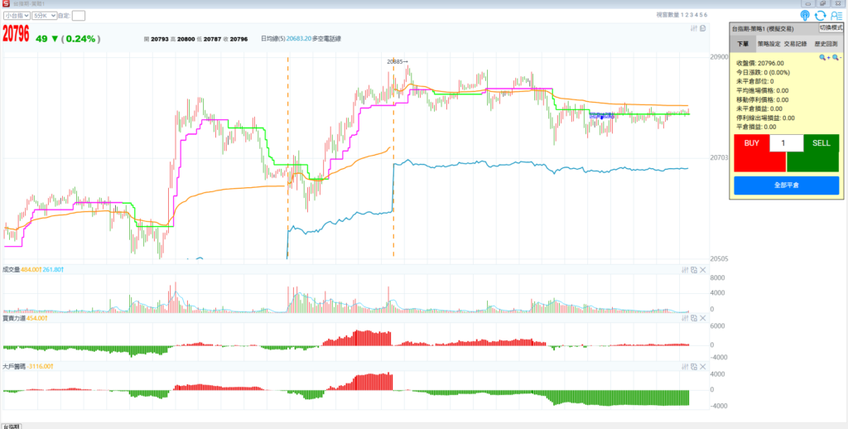
Task: Open the user list icon at top right
Action: (836, 15)
